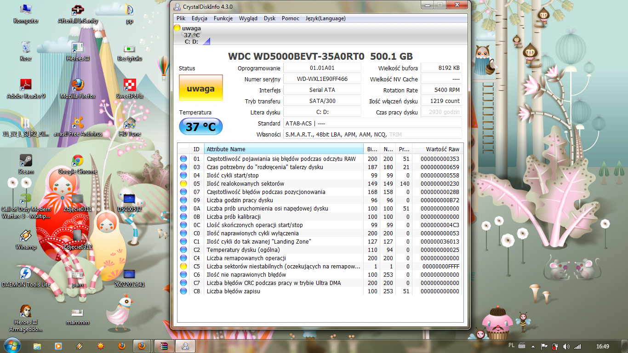Click the 16:49 taskbar clock
The height and width of the screenshot is (353, 628).
(602, 346)
